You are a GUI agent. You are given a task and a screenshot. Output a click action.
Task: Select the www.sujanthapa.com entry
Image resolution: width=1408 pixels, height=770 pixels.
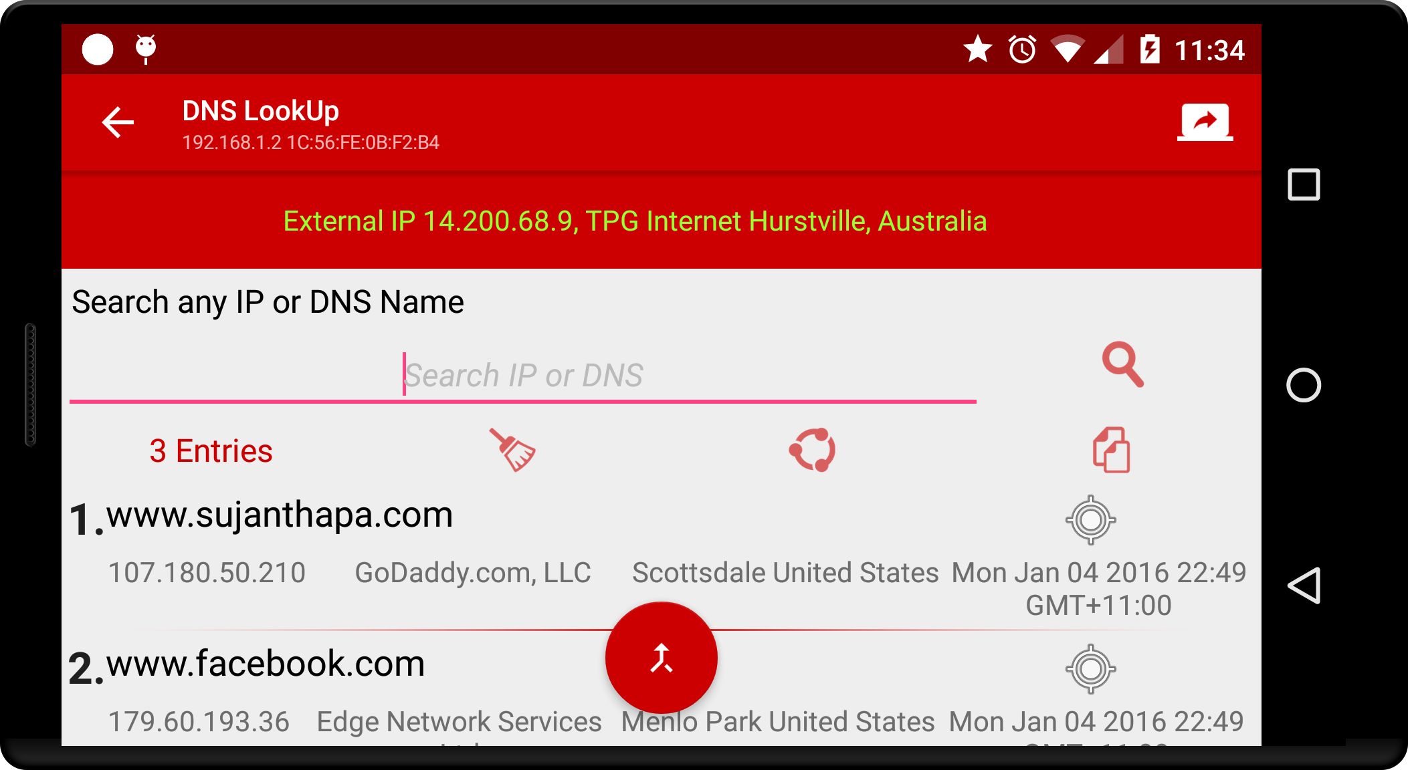(280, 515)
